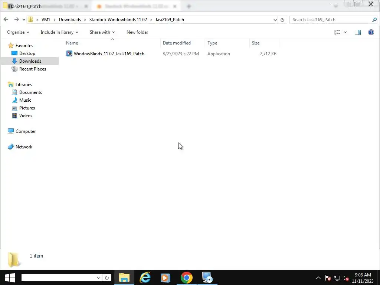Screen dimensions: 380x285
Task: Click the Videos film icon
Action: (x=14, y=116)
